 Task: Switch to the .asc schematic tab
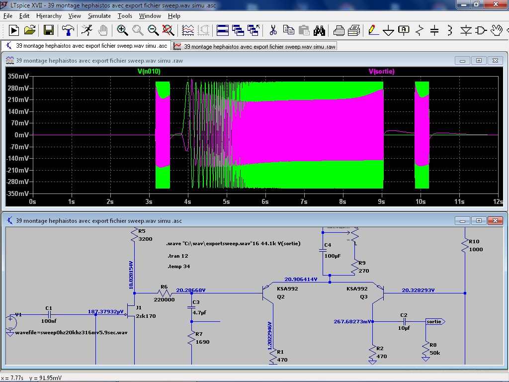pyautogui.click(x=86, y=46)
